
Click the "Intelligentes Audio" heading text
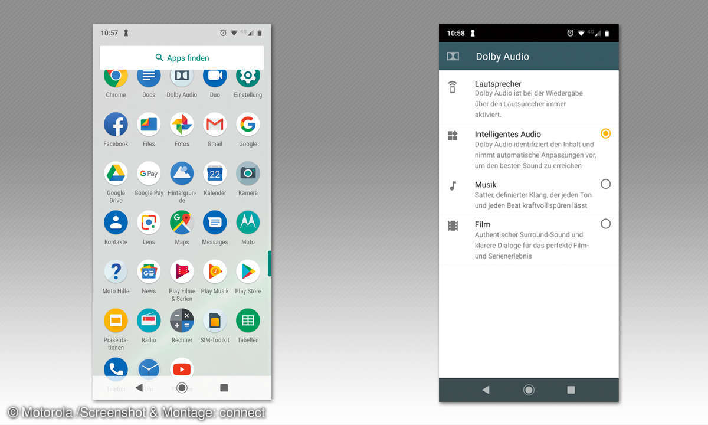coord(508,134)
